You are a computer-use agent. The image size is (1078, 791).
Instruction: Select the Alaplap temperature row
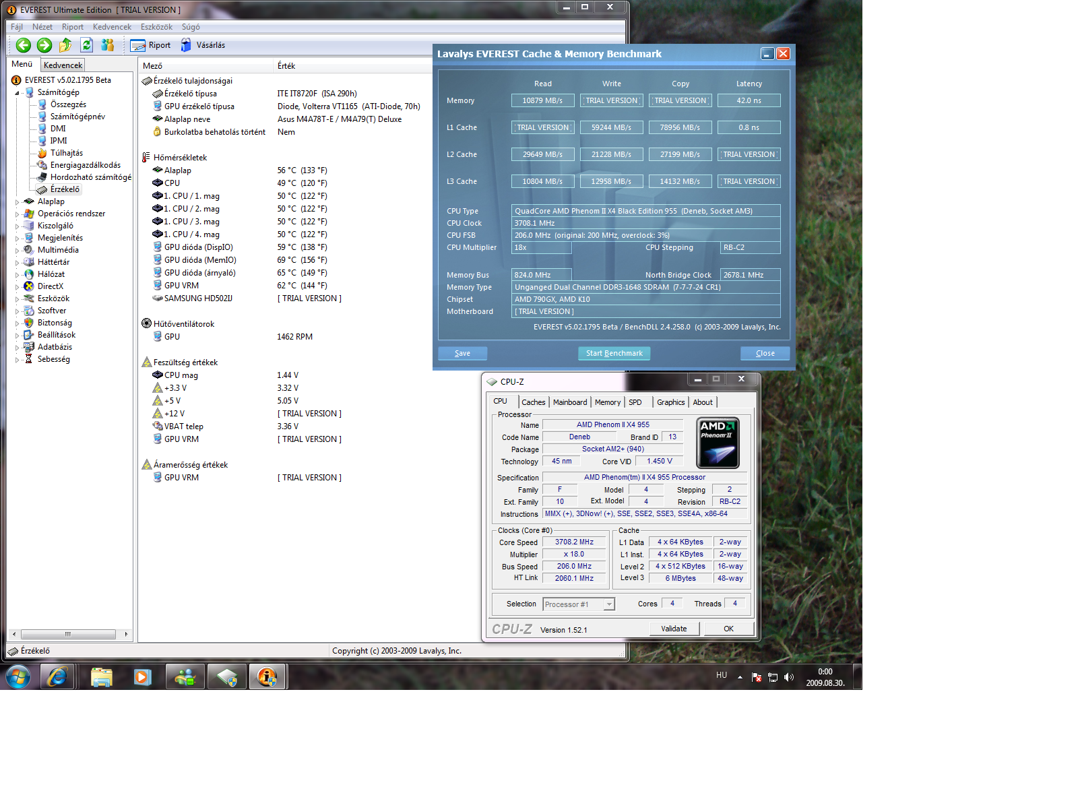coord(286,170)
